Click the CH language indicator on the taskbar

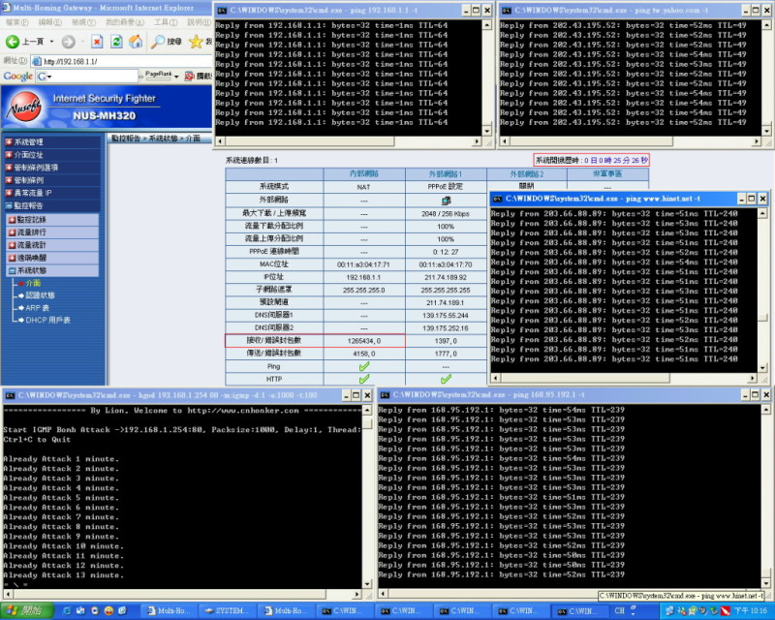coord(620,611)
